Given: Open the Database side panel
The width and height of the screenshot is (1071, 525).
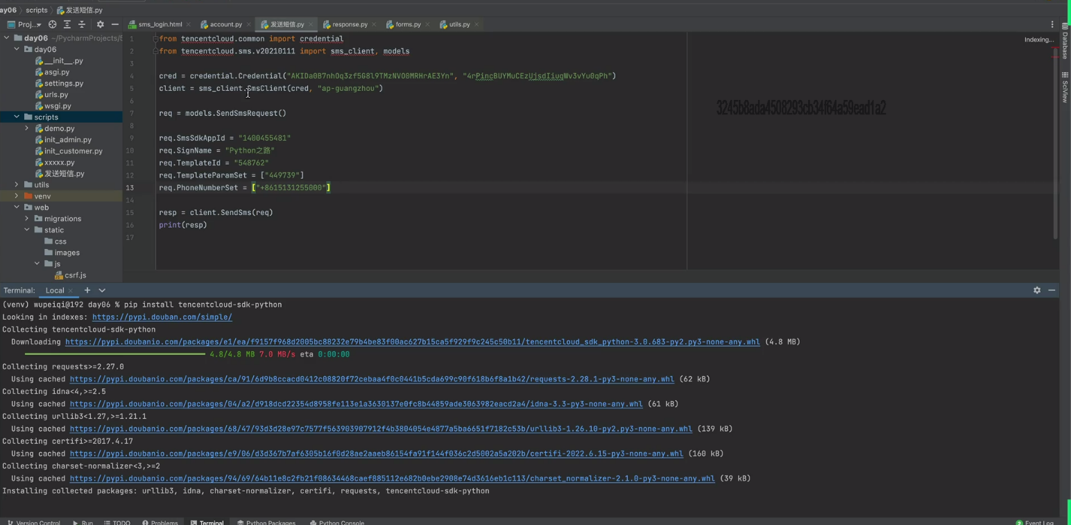Looking at the screenshot, I should pyautogui.click(x=1065, y=40).
